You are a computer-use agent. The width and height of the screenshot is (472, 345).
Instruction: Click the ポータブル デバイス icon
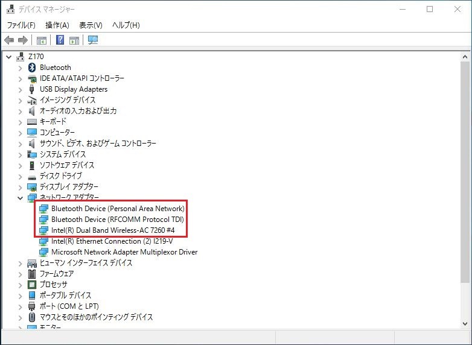(32, 296)
